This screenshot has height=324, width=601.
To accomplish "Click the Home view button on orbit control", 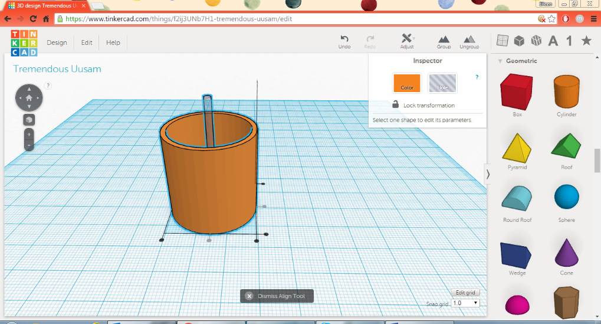I will [x=29, y=98].
